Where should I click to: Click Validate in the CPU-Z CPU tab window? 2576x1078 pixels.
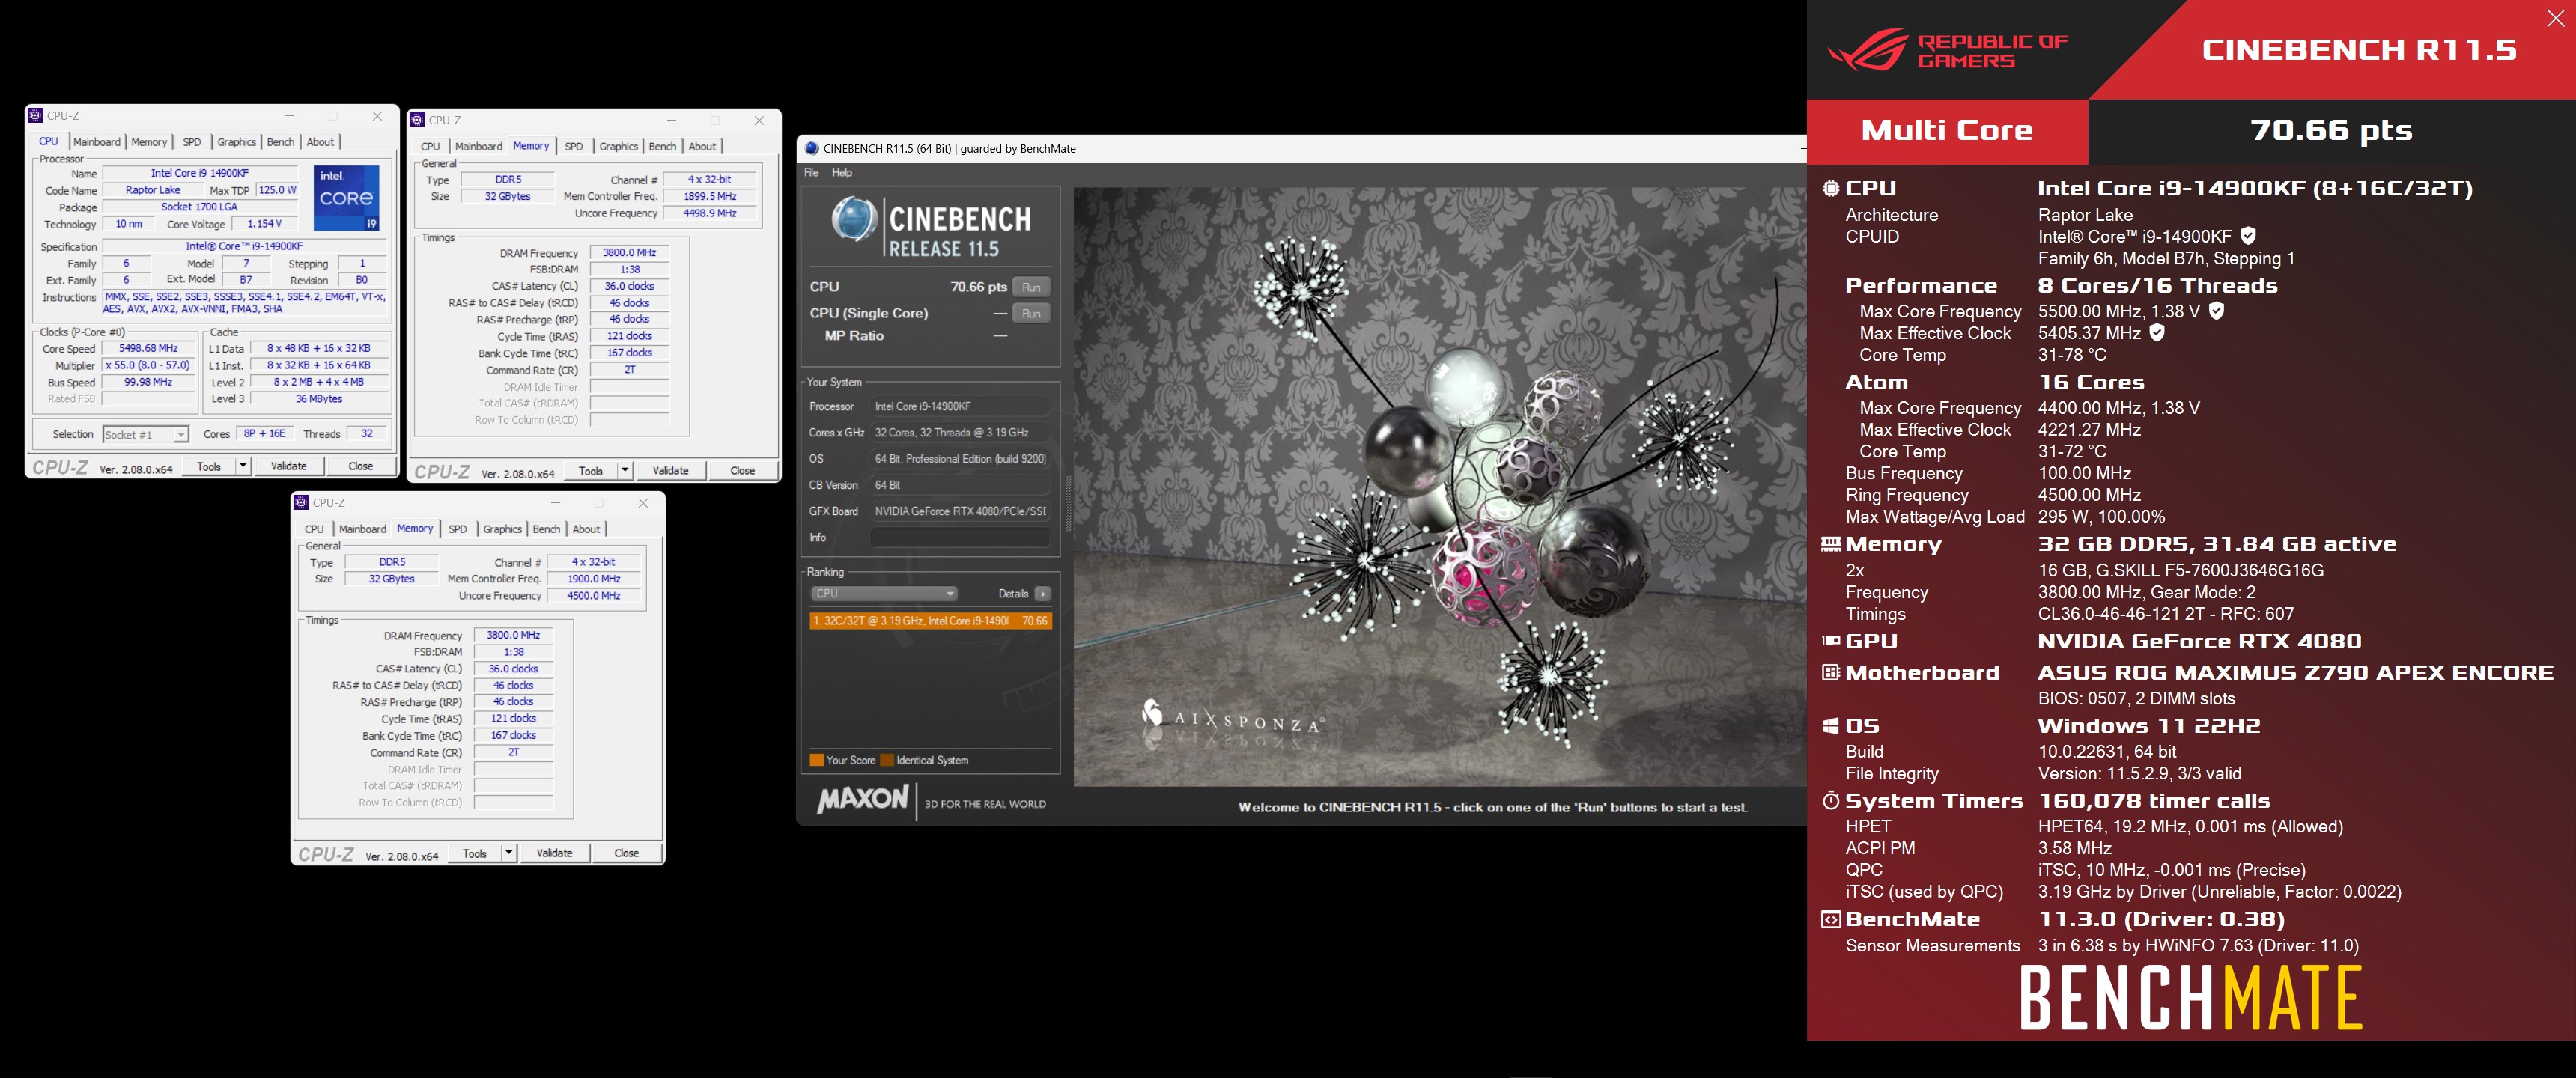(x=289, y=466)
